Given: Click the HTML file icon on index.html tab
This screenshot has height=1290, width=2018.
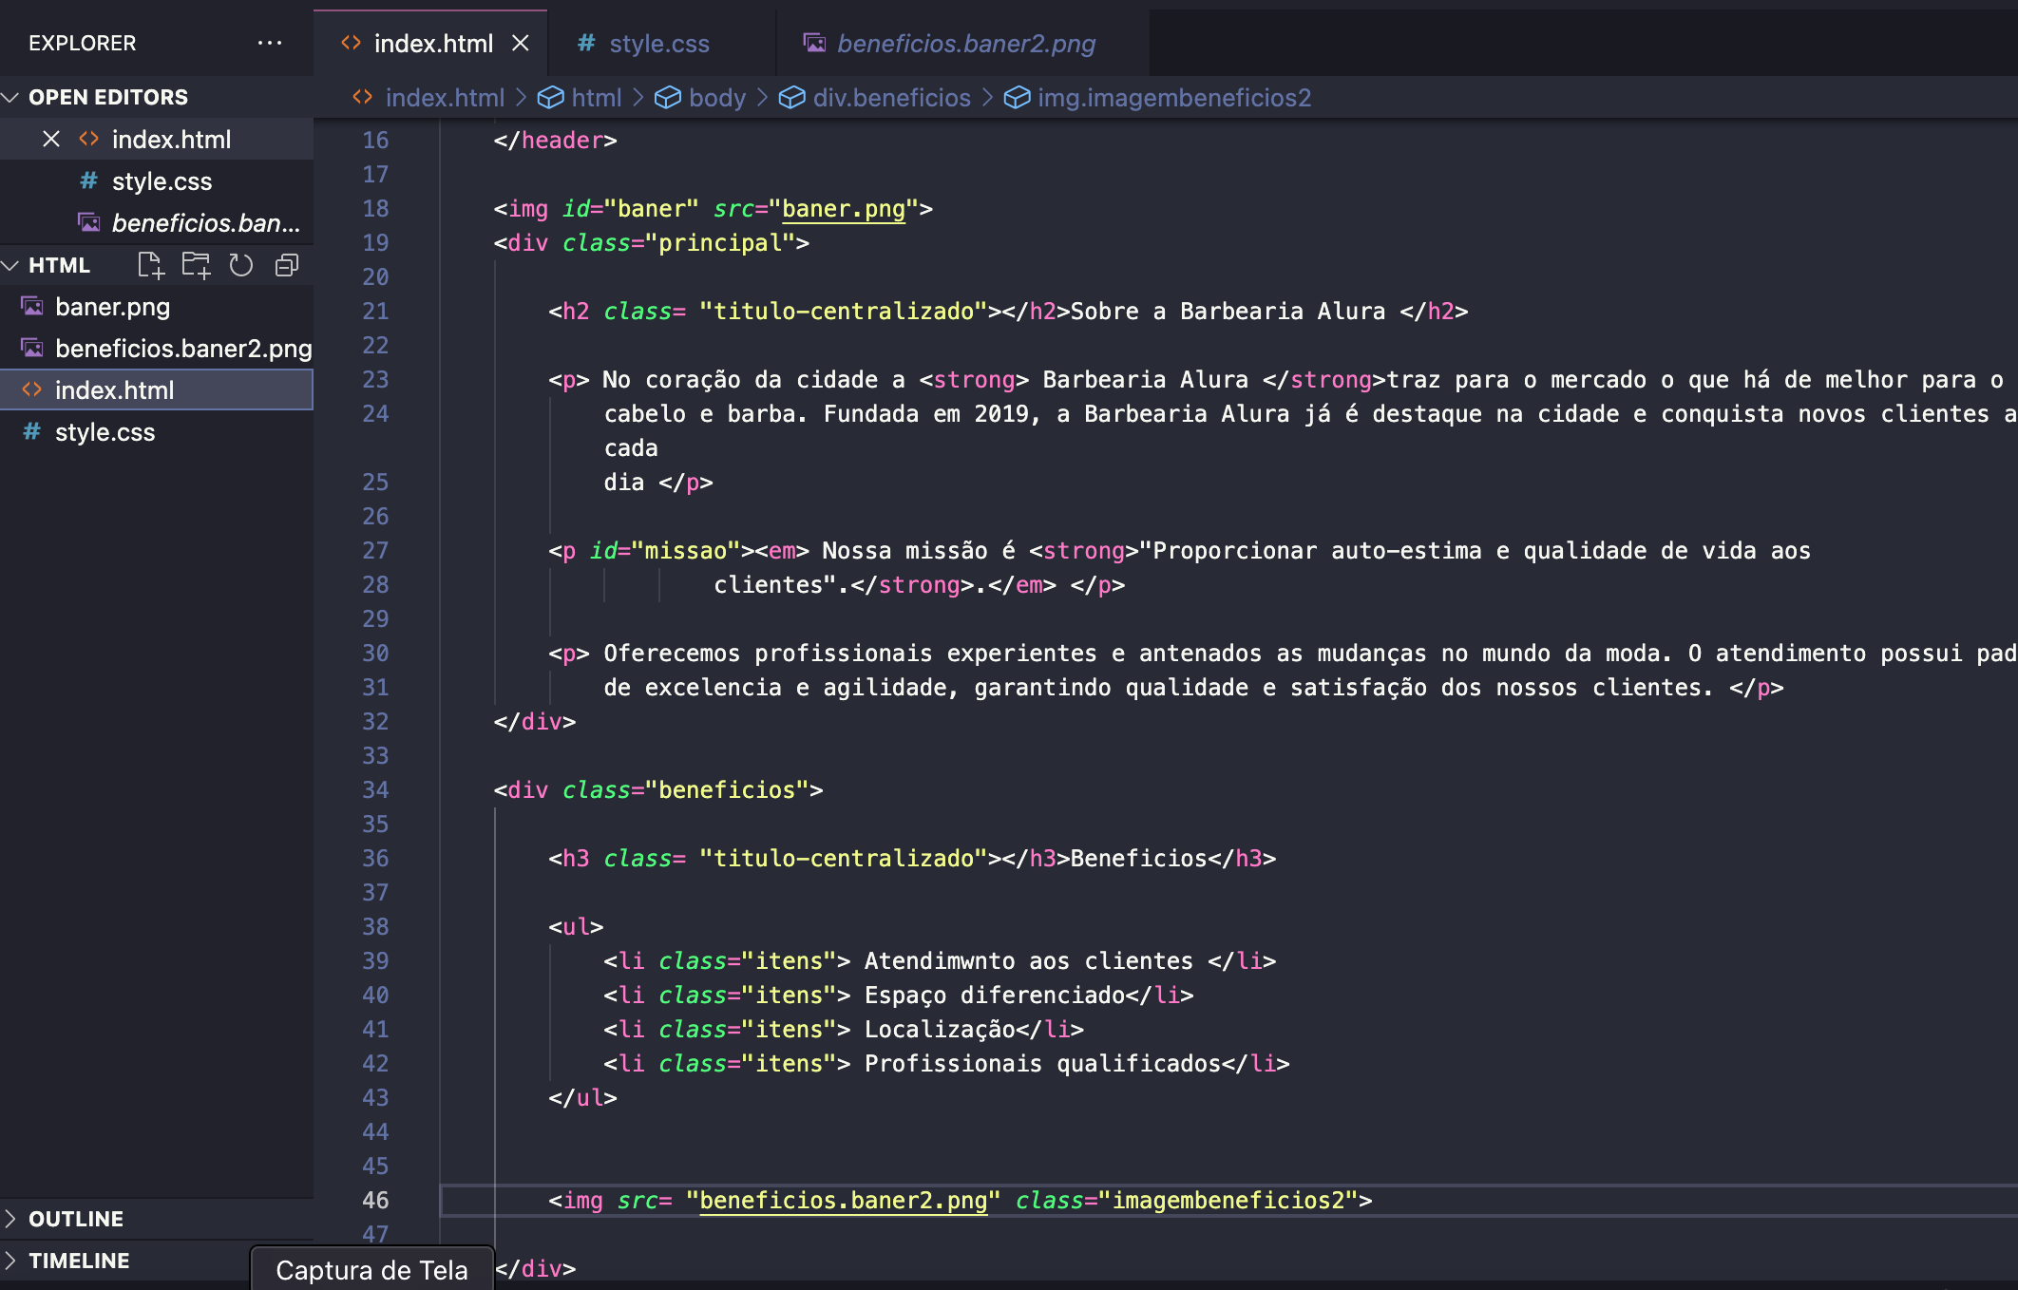Looking at the screenshot, I should (351, 43).
